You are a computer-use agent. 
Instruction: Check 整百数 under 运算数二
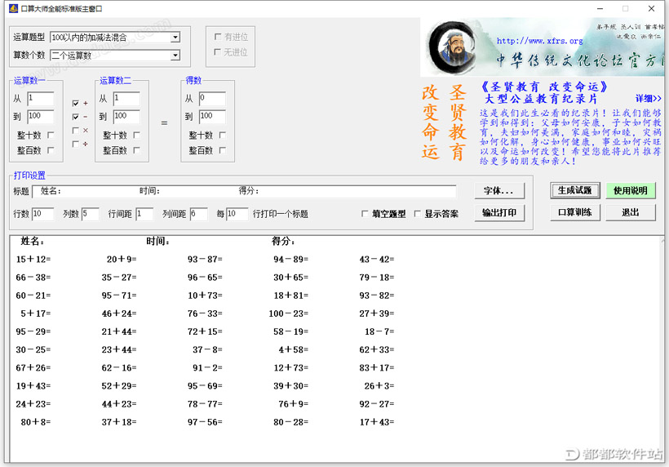136,150
